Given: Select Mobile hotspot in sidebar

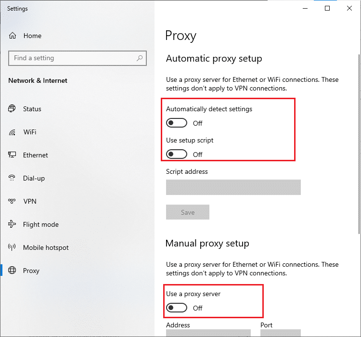Looking at the screenshot, I should [46, 247].
